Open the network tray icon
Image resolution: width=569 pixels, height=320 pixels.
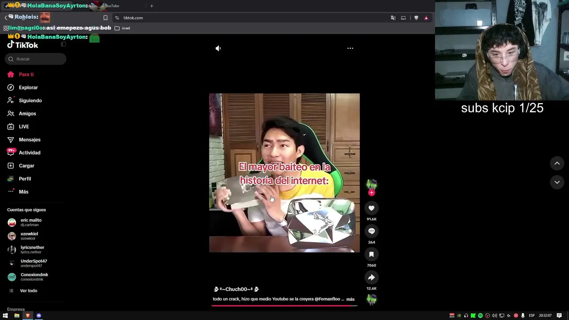pyautogui.click(x=501, y=316)
